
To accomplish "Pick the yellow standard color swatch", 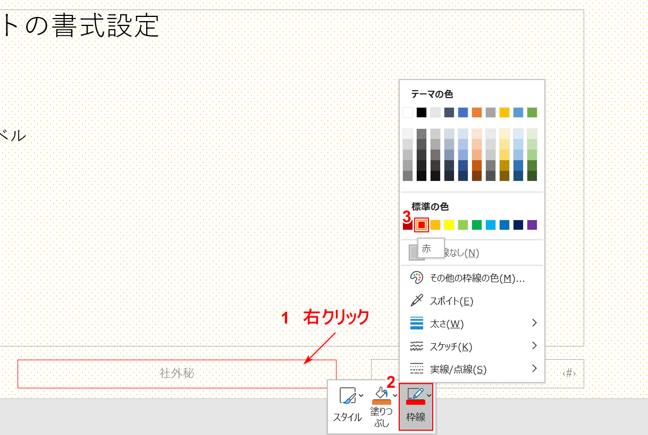I will pyautogui.click(x=449, y=225).
